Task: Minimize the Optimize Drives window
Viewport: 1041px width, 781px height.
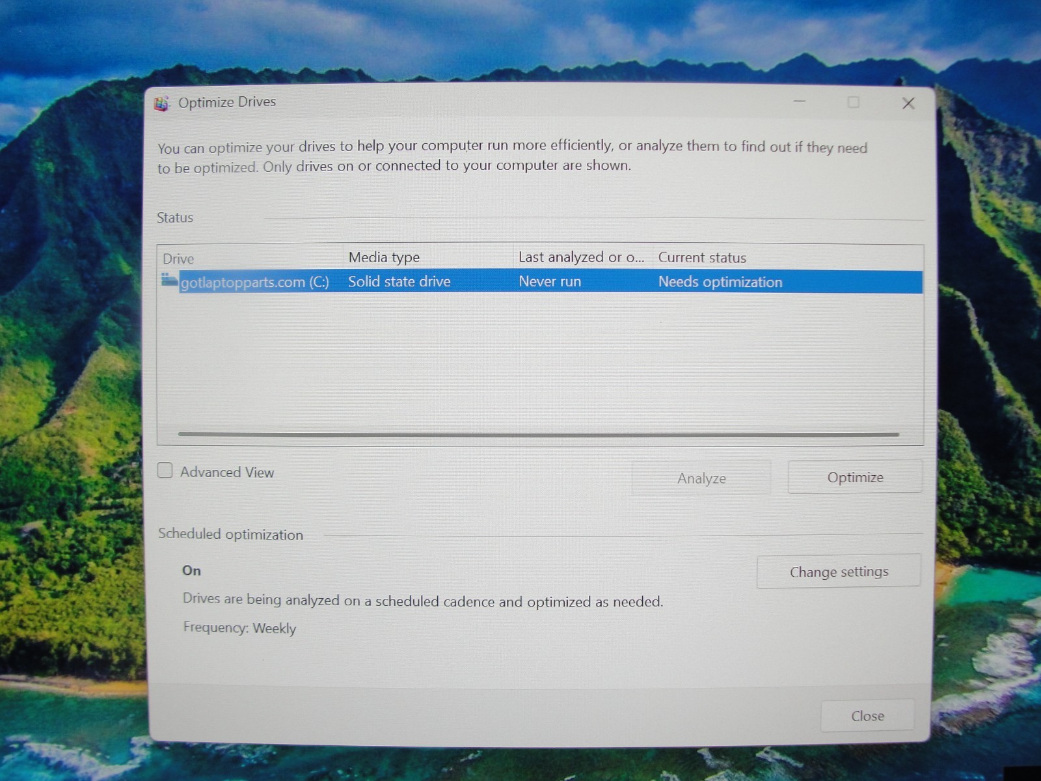Action: (x=800, y=102)
